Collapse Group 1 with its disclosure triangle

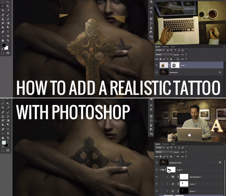point(160,170)
